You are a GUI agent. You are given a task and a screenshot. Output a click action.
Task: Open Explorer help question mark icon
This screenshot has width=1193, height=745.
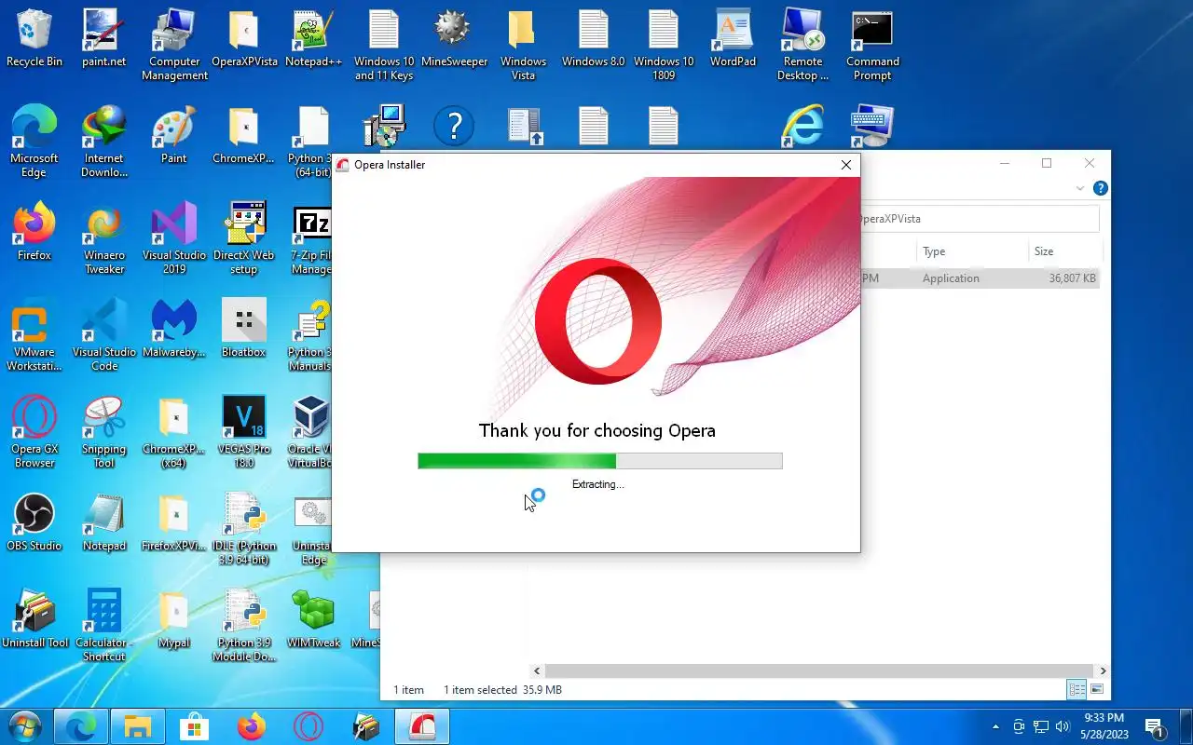[x=1100, y=188]
